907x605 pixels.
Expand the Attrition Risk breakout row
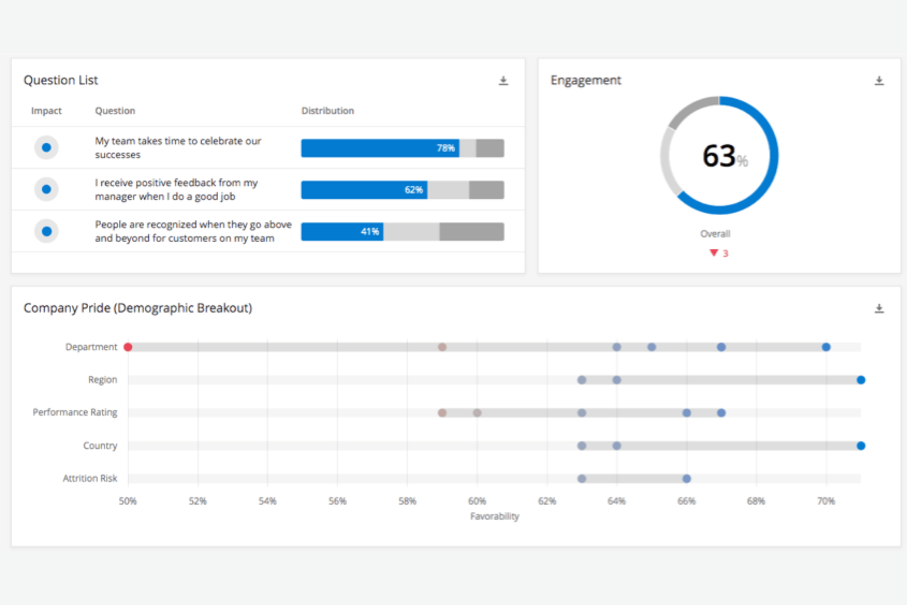(90, 478)
